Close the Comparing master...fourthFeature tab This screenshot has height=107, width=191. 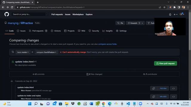pos(33,2)
